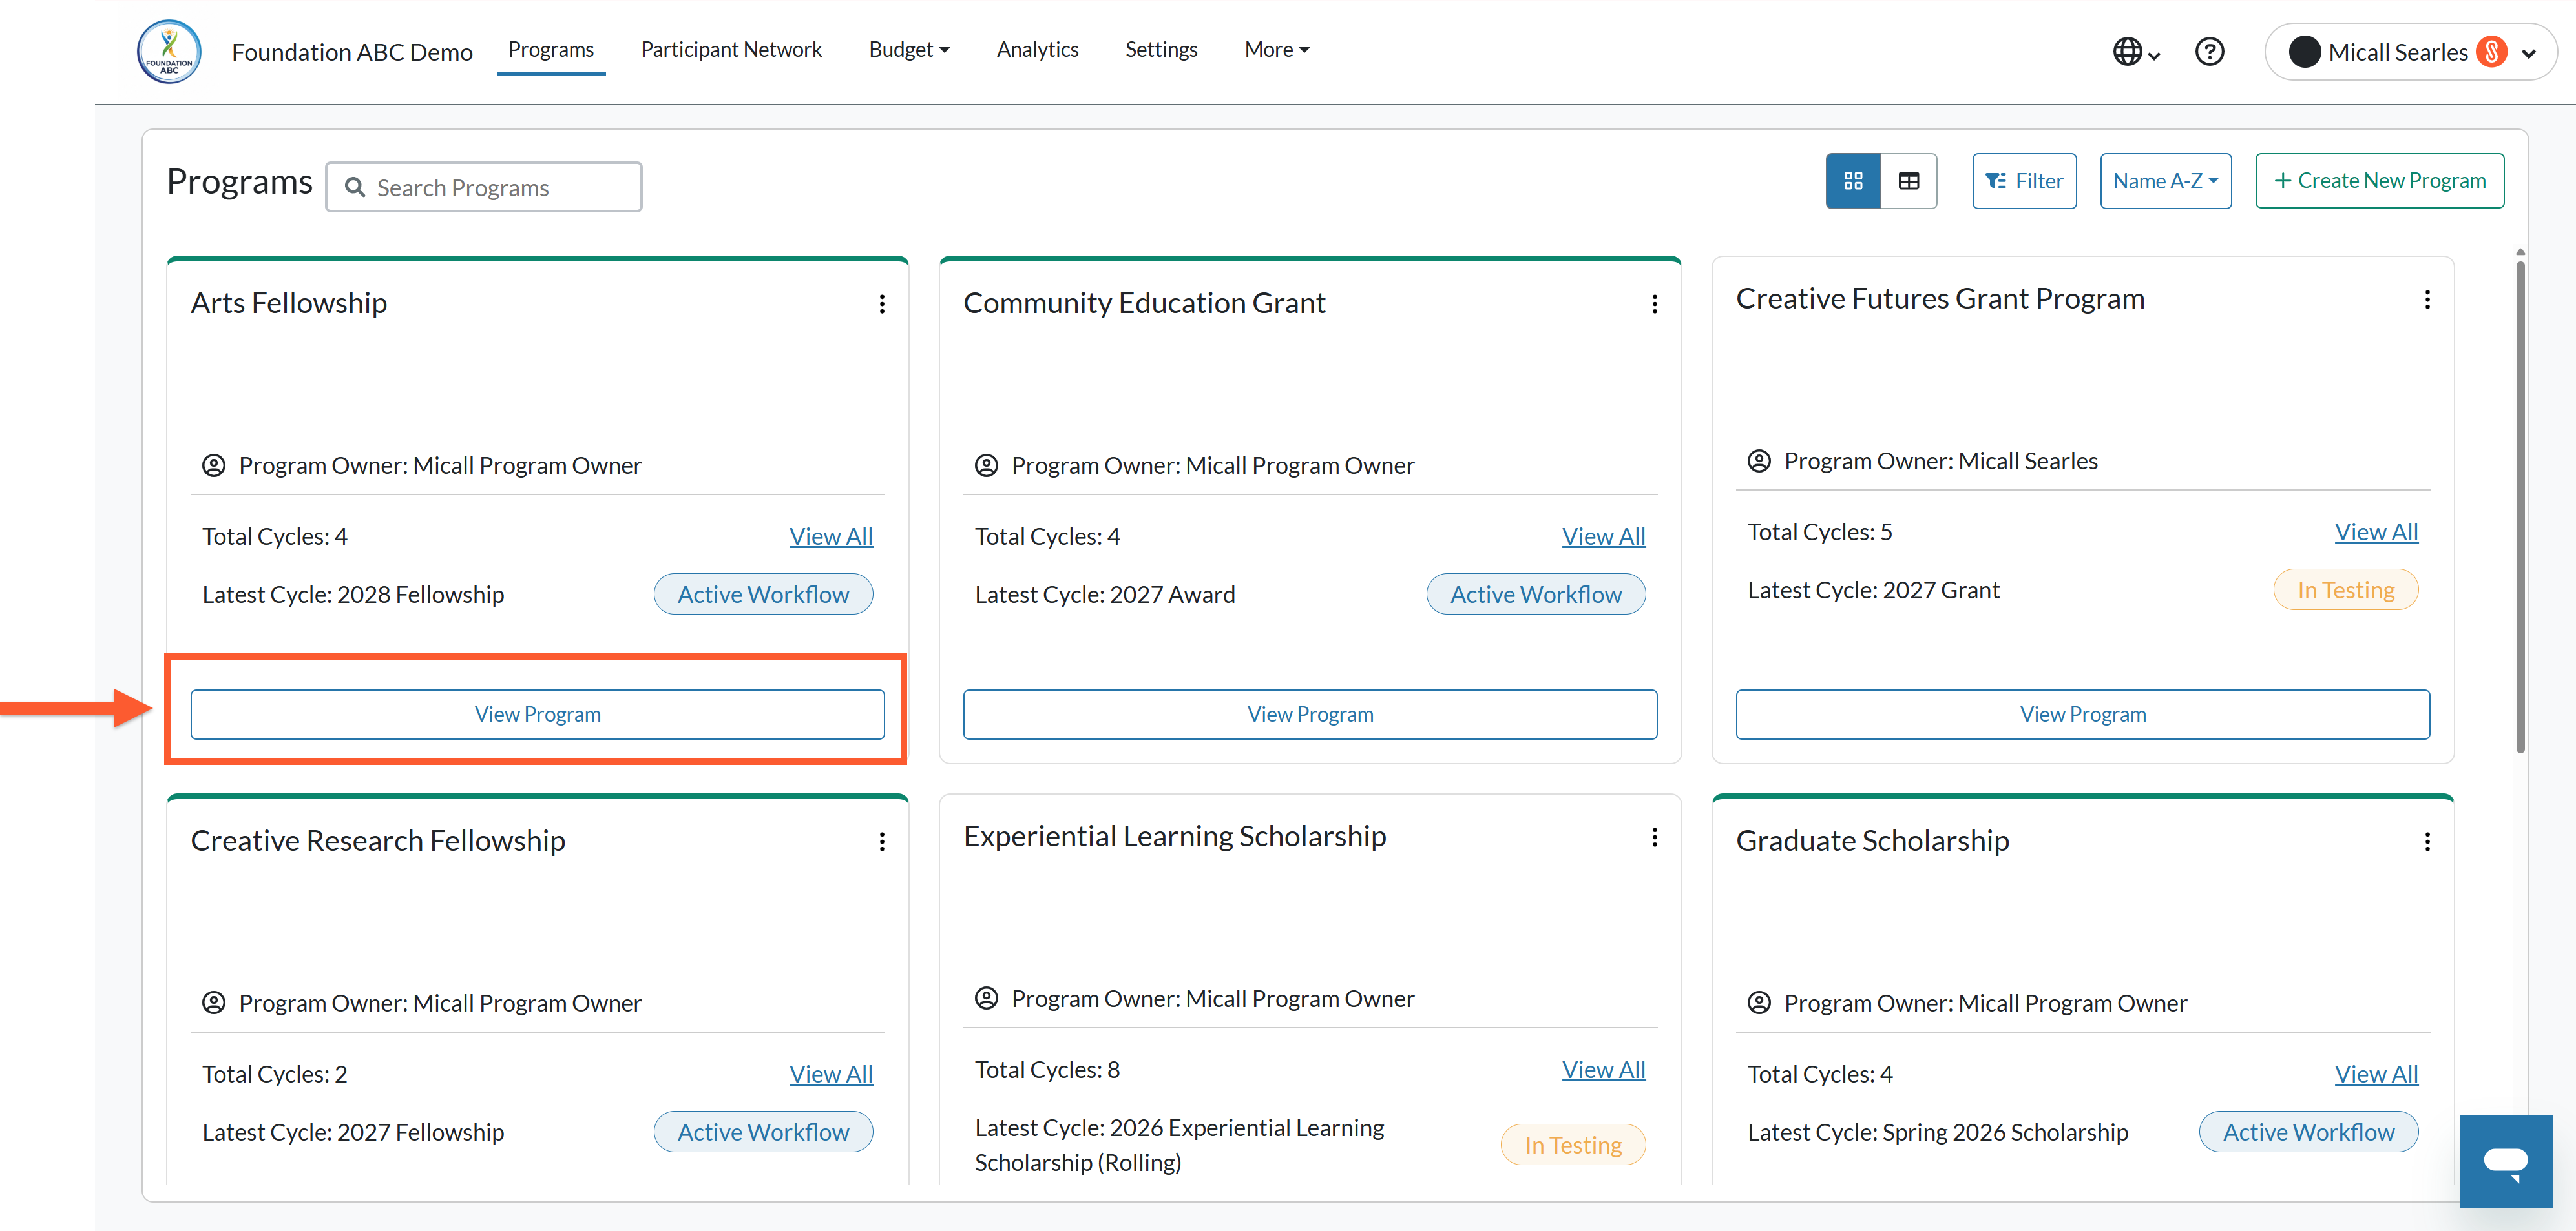Click Experiential Learning In Testing badge
The image size is (2576, 1231).
(x=1573, y=1145)
